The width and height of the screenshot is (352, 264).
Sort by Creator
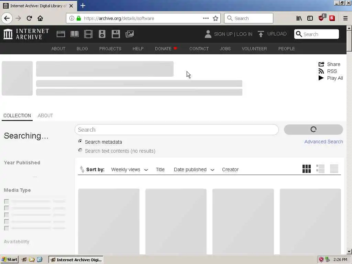[230, 170]
